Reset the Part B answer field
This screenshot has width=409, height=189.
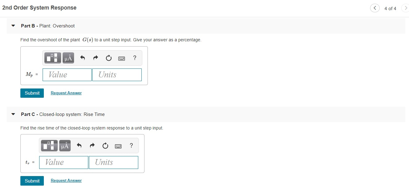108,58
